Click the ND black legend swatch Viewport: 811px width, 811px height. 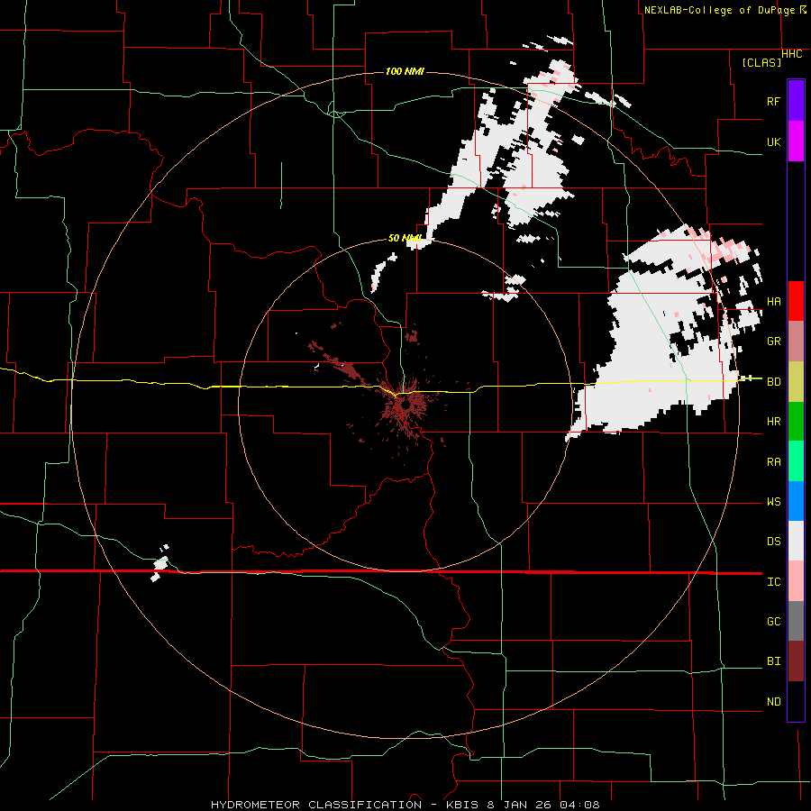pos(796,701)
